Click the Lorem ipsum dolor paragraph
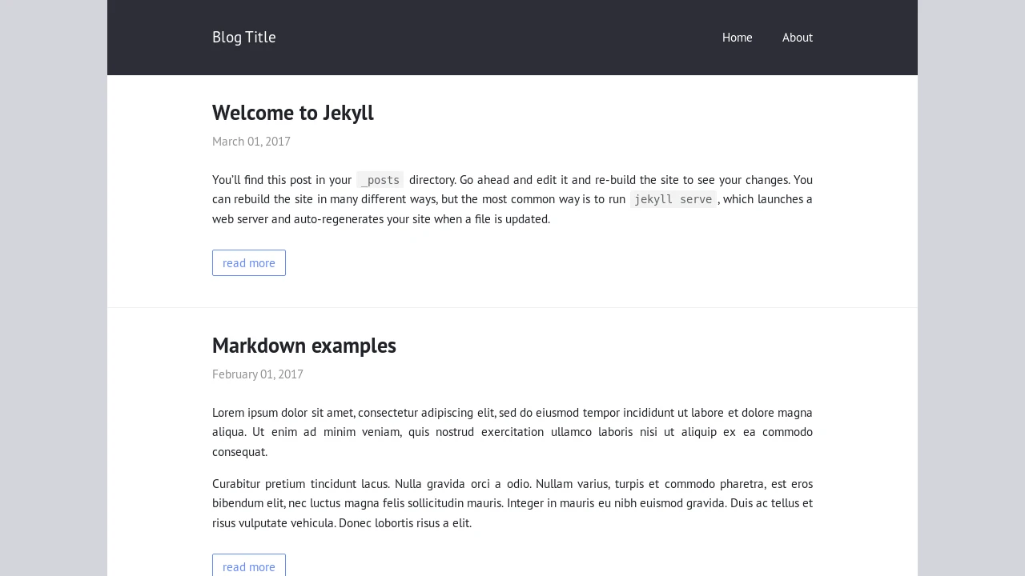The width and height of the screenshot is (1025, 576). (x=512, y=432)
